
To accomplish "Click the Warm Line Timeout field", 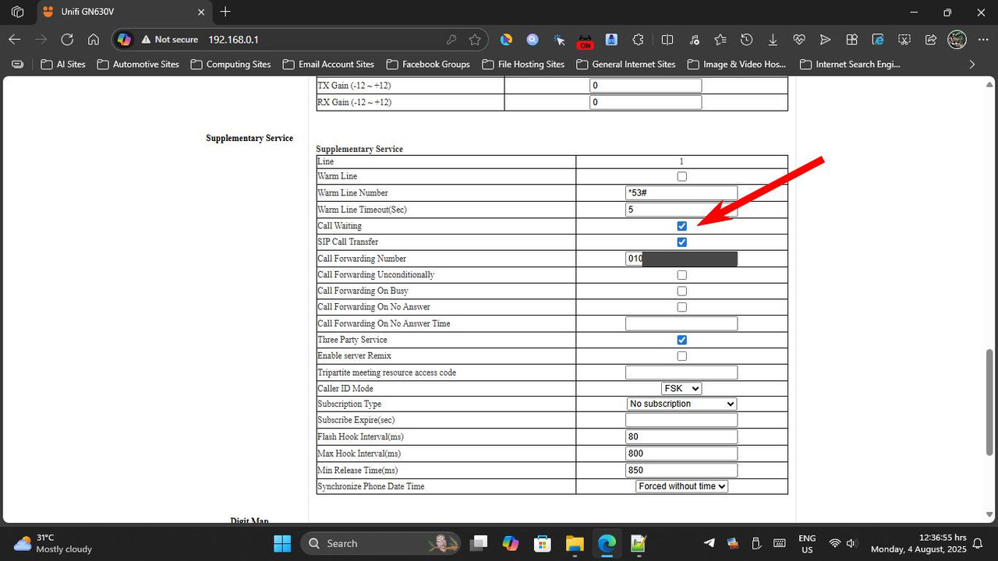I will click(x=681, y=210).
